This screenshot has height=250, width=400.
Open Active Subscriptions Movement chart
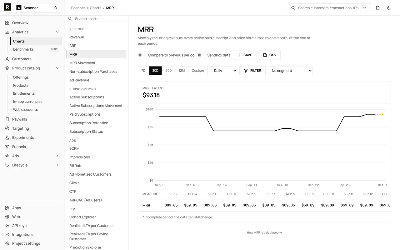pyautogui.click(x=97, y=106)
